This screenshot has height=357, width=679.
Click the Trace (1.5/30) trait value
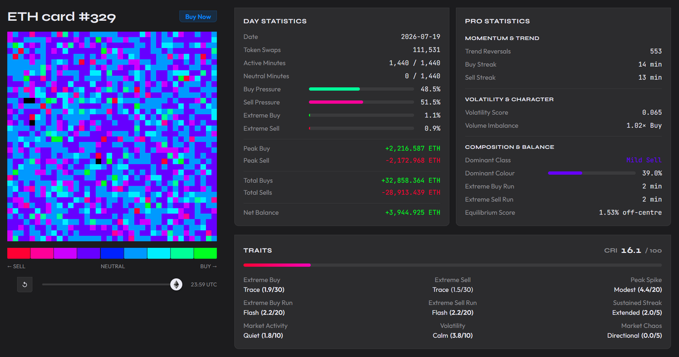(x=453, y=290)
